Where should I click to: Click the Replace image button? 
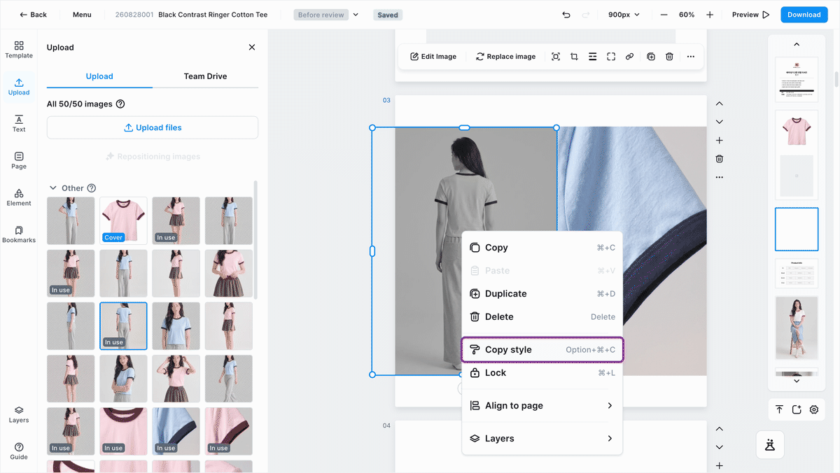[506, 57]
